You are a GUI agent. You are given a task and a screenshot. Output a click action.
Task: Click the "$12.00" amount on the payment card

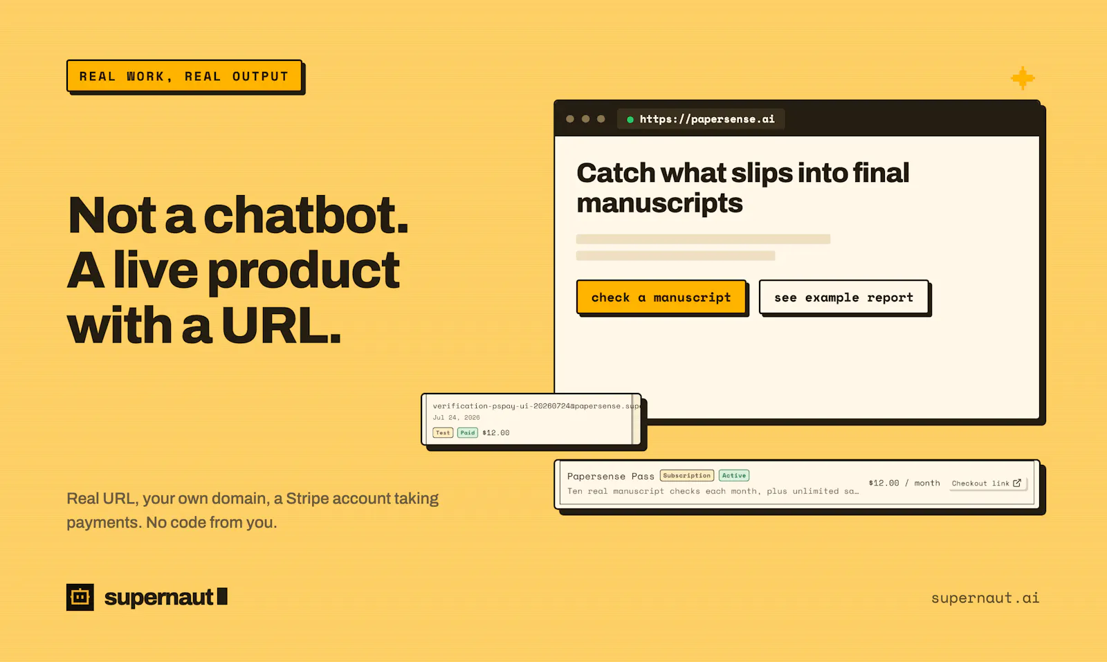click(496, 433)
